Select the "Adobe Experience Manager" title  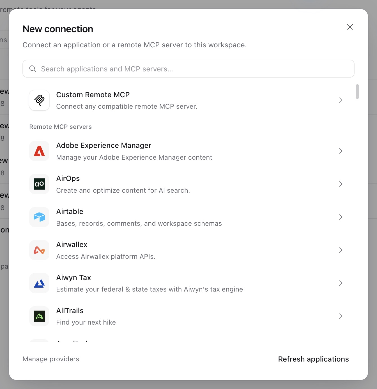(x=104, y=145)
